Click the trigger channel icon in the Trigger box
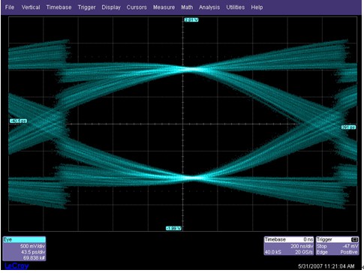The height and width of the screenshot is (273, 364). [x=355, y=239]
